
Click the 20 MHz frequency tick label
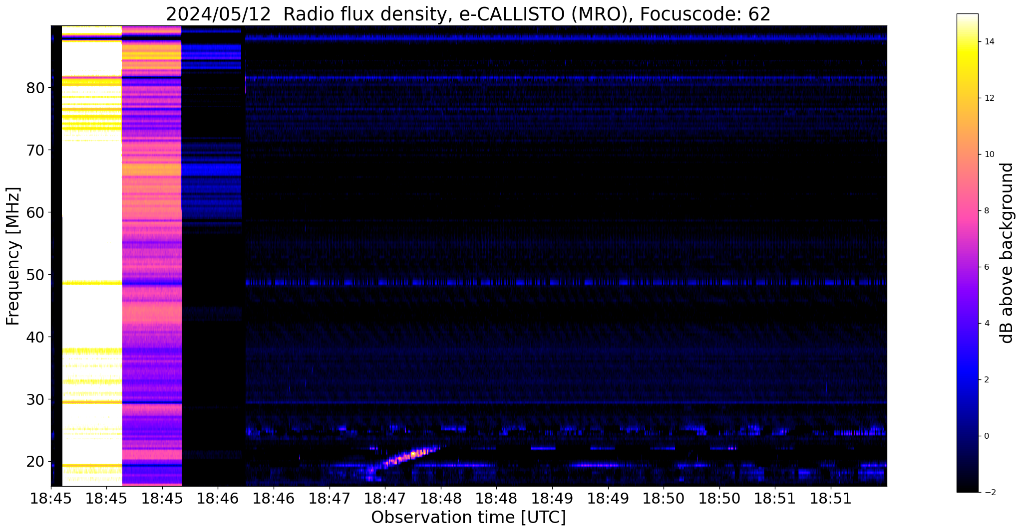click(x=36, y=462)
